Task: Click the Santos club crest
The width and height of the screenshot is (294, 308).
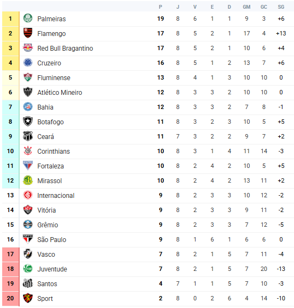Action: 28,283
